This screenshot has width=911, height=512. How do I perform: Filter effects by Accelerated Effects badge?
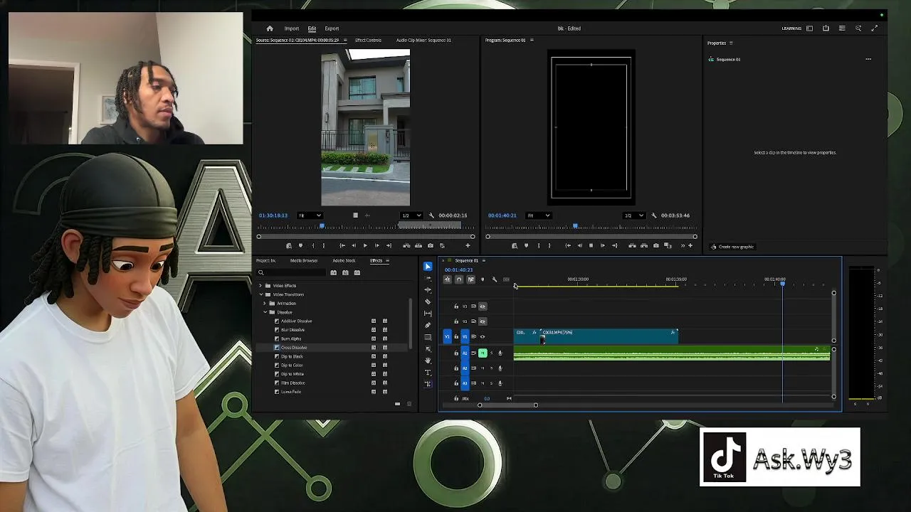(333, 272)
